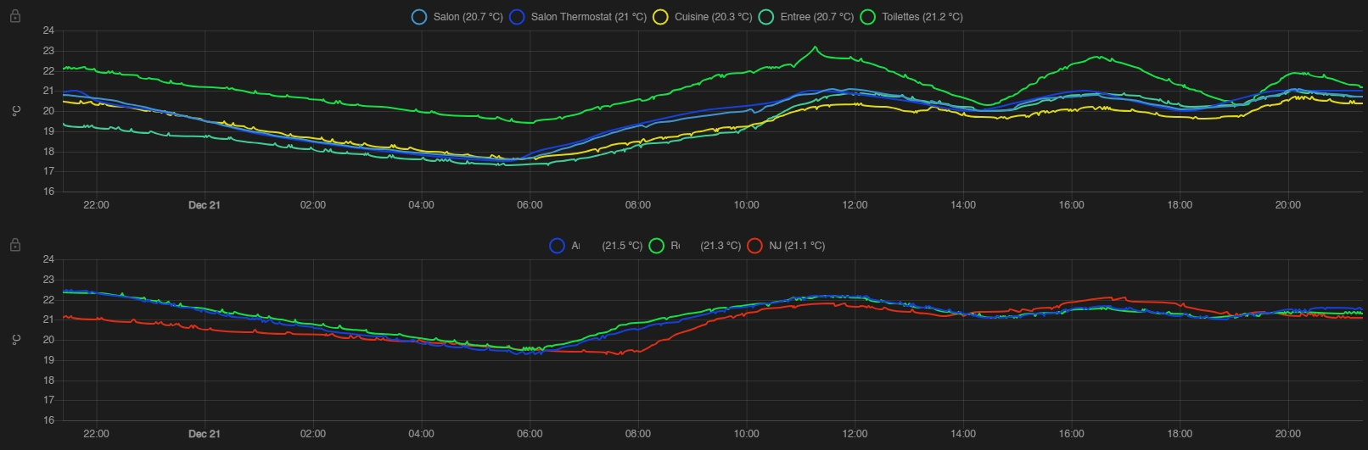Click the lock icon beside the top chart

click(15, 16)
